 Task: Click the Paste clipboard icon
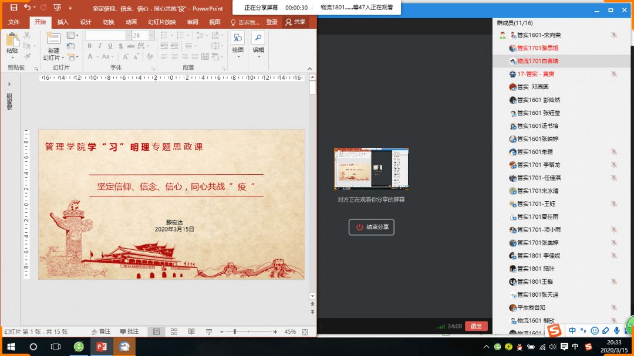coord(12,41)
